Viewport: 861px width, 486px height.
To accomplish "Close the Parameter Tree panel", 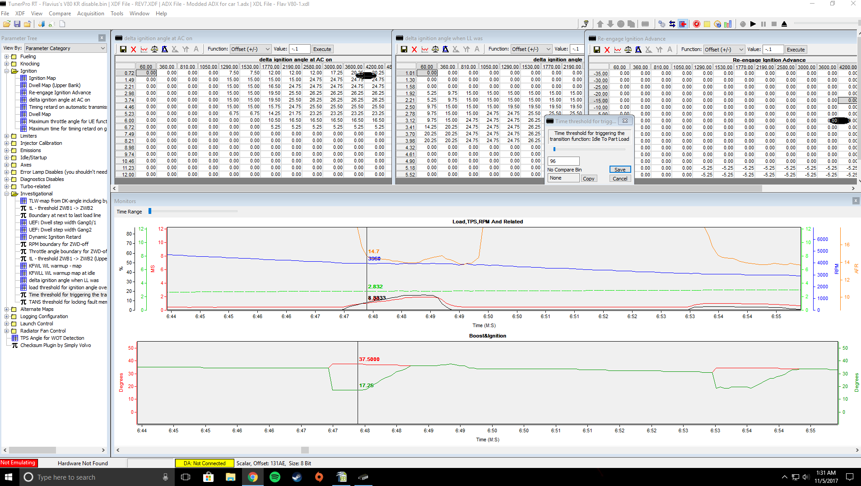I will [102, 38].
